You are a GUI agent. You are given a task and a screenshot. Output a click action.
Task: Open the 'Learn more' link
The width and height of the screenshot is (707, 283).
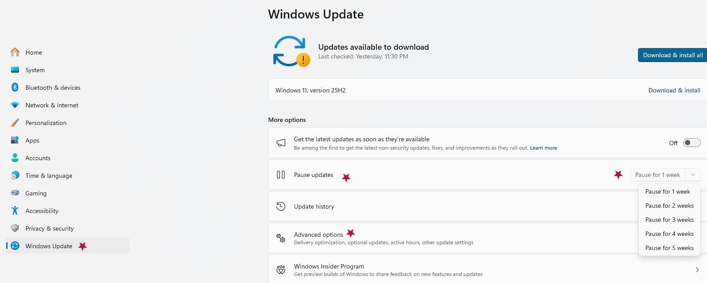click(543, 148)
